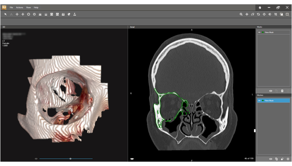Viewport: 292px width, 166px height.
Task: Click the copy mesh icon in Meshes panel
Action: (x=276, y=159)
